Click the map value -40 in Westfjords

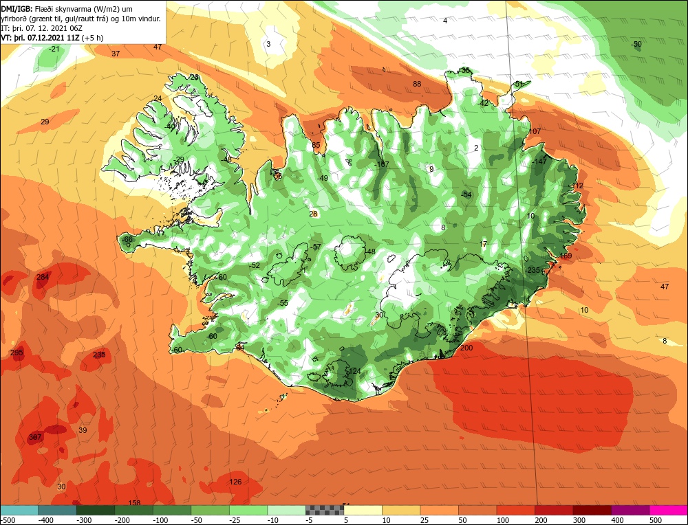click(x=169, y=126)
